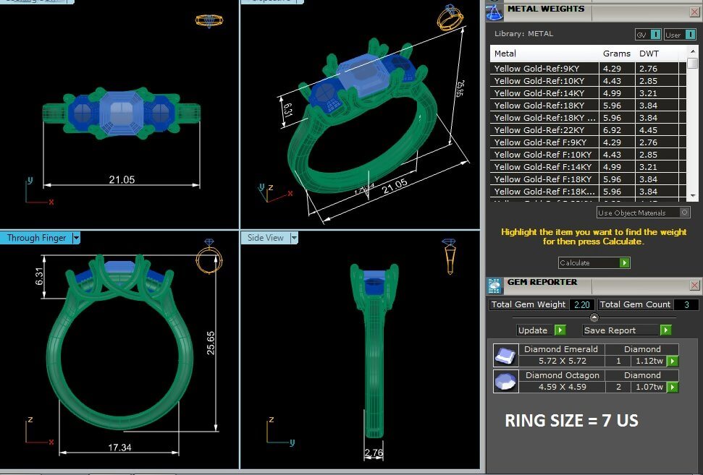Open the Through Finger viewport dropdown arrow

76,238
